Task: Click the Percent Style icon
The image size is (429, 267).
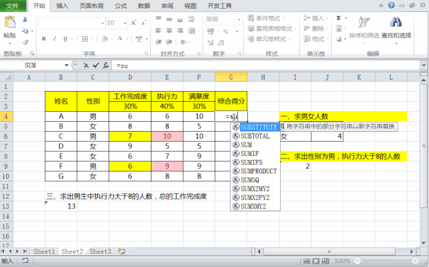Action: 226,31
